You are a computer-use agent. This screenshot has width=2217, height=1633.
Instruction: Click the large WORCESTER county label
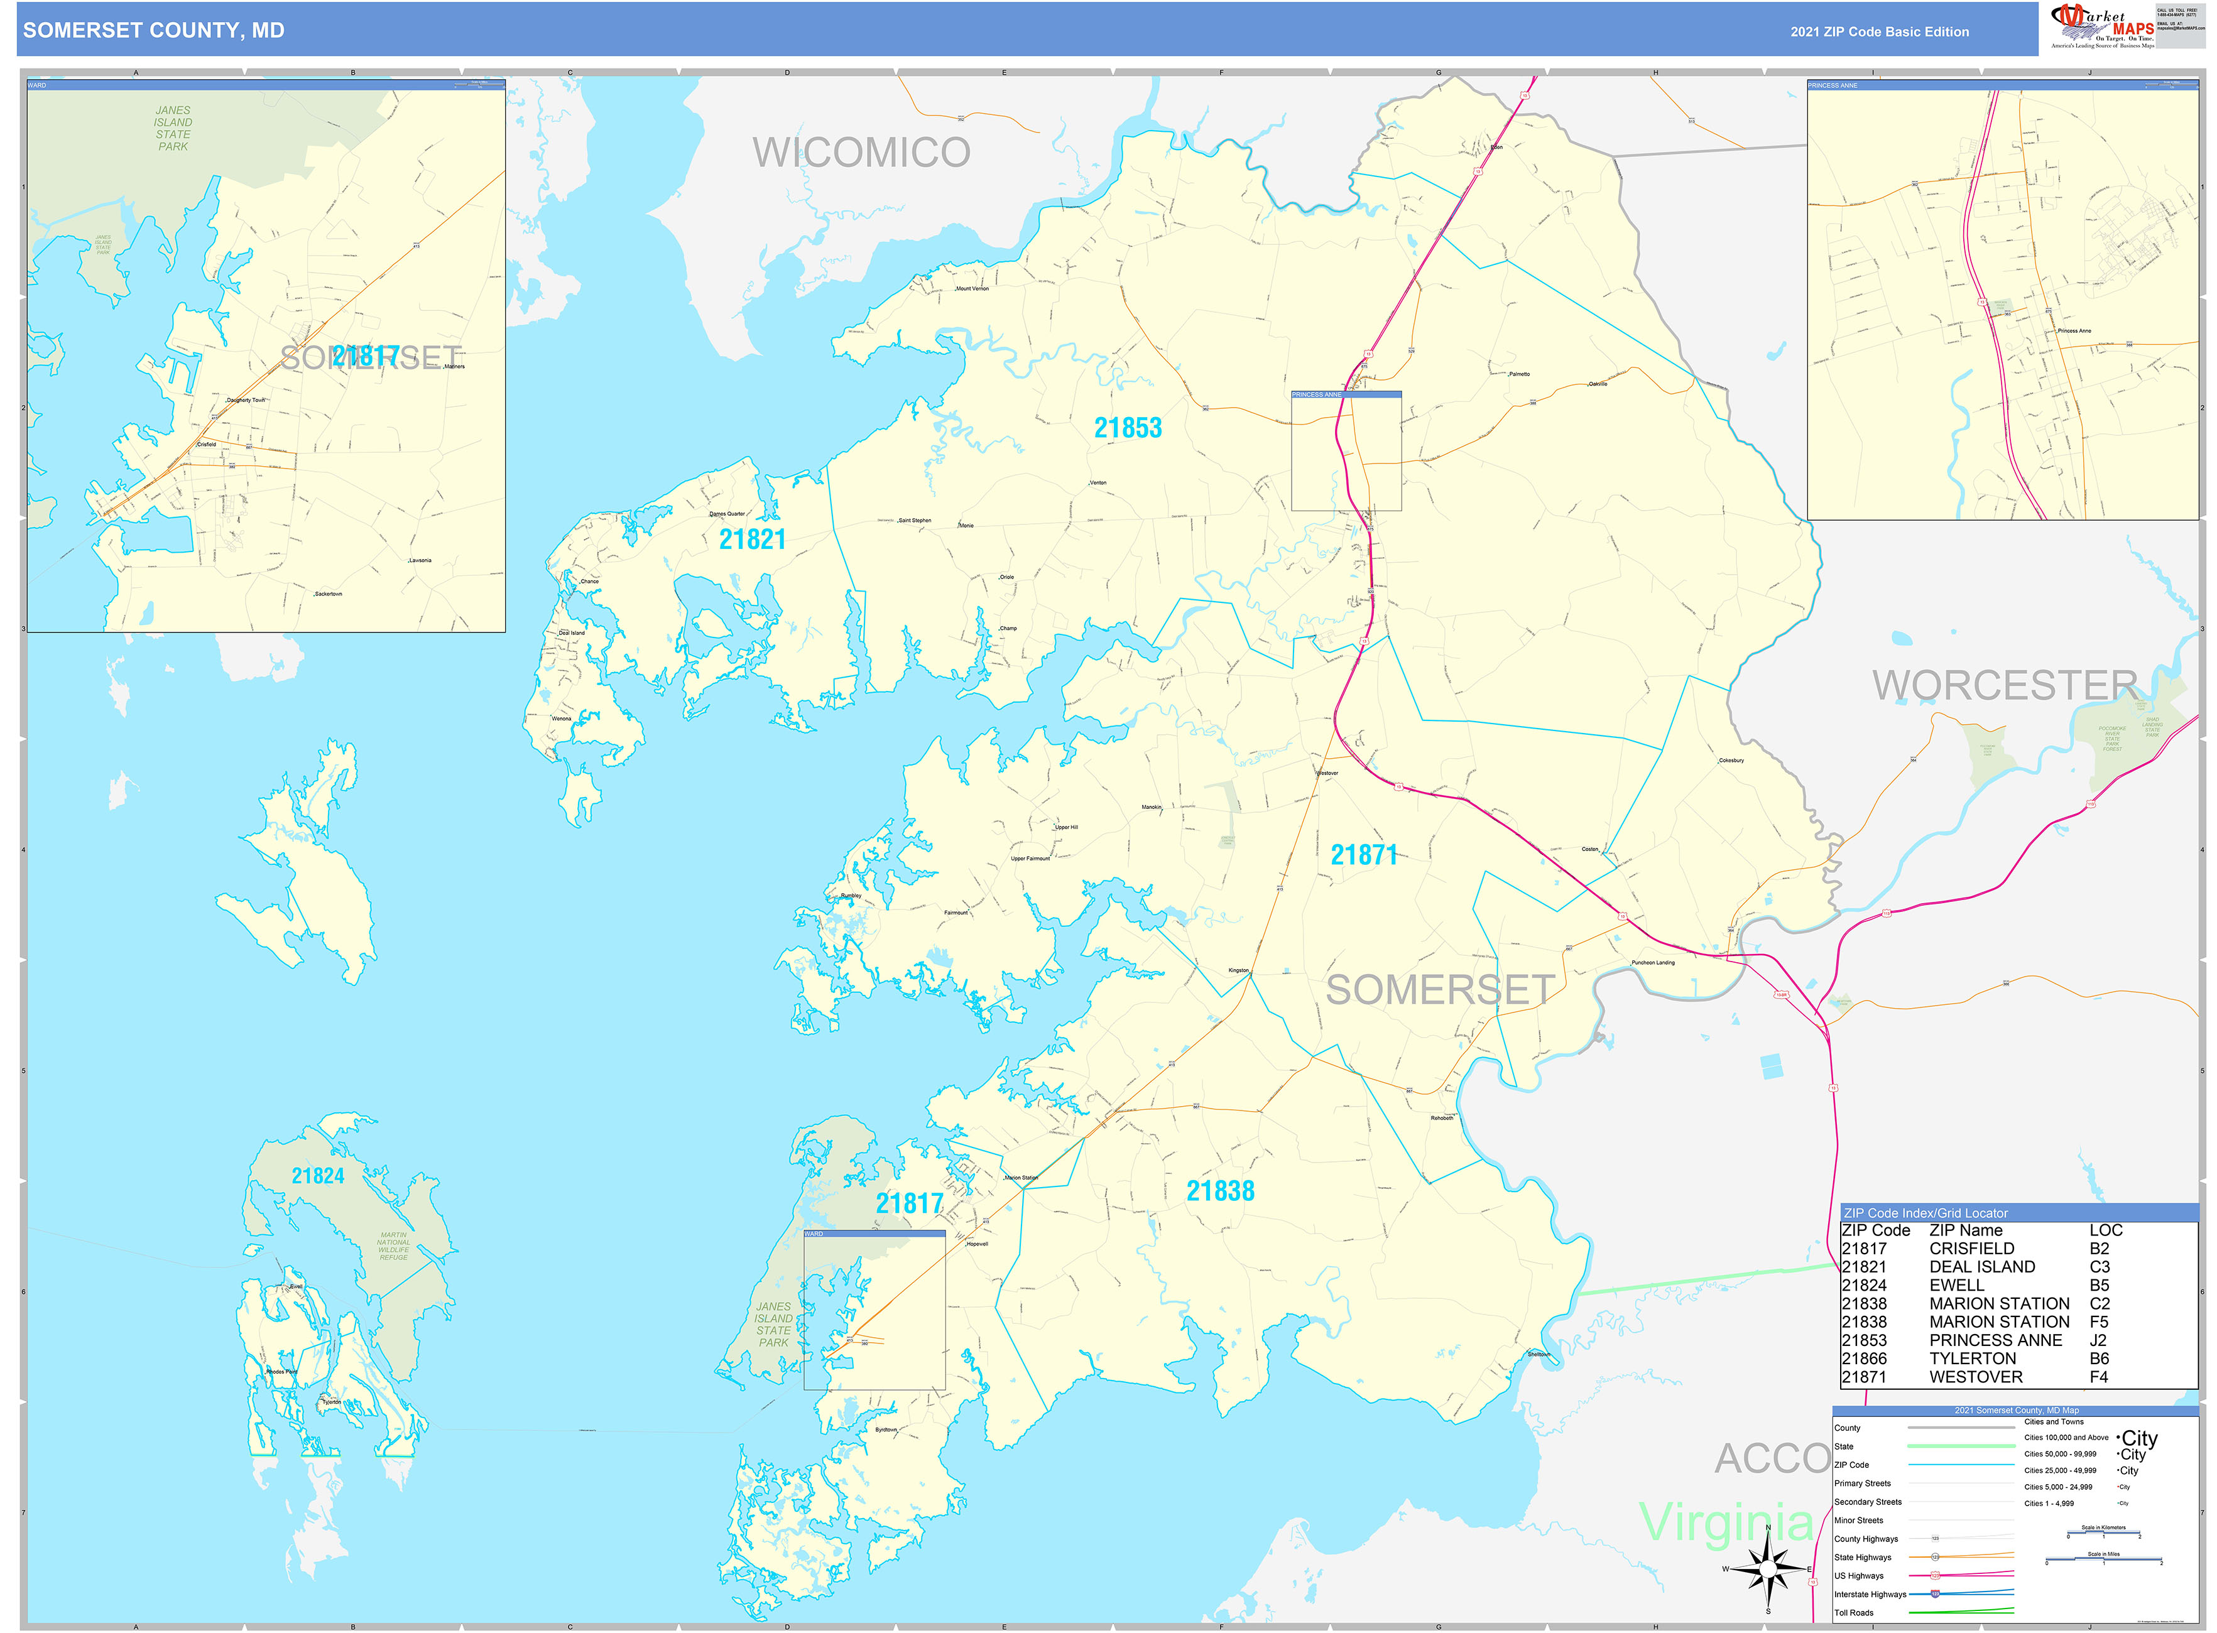pos(2005,684)
